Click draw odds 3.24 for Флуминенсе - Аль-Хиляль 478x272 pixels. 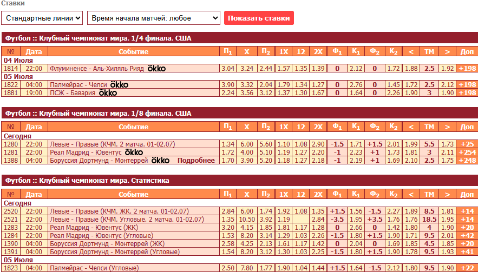pyautogui.click(x=247, y=69)
